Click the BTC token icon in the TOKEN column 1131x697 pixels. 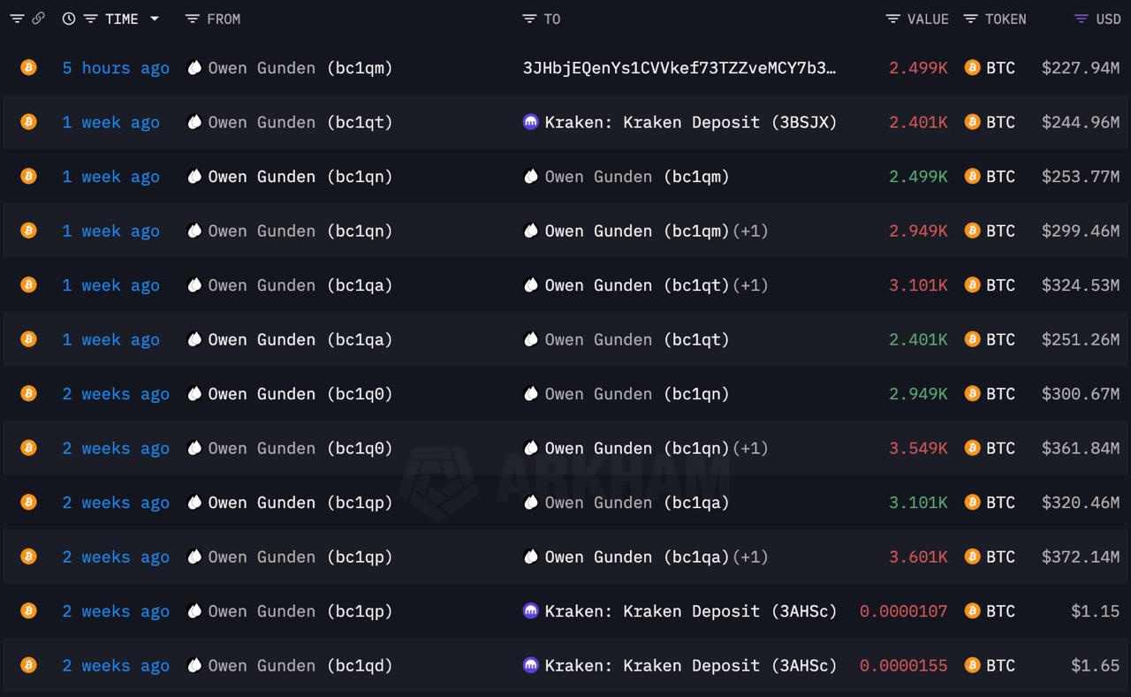974,68
